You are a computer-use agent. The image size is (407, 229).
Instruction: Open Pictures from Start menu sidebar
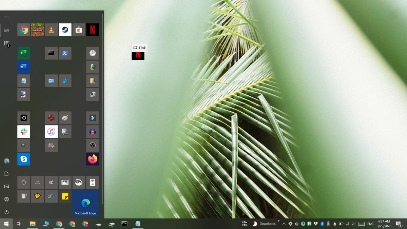coord(6,186)
